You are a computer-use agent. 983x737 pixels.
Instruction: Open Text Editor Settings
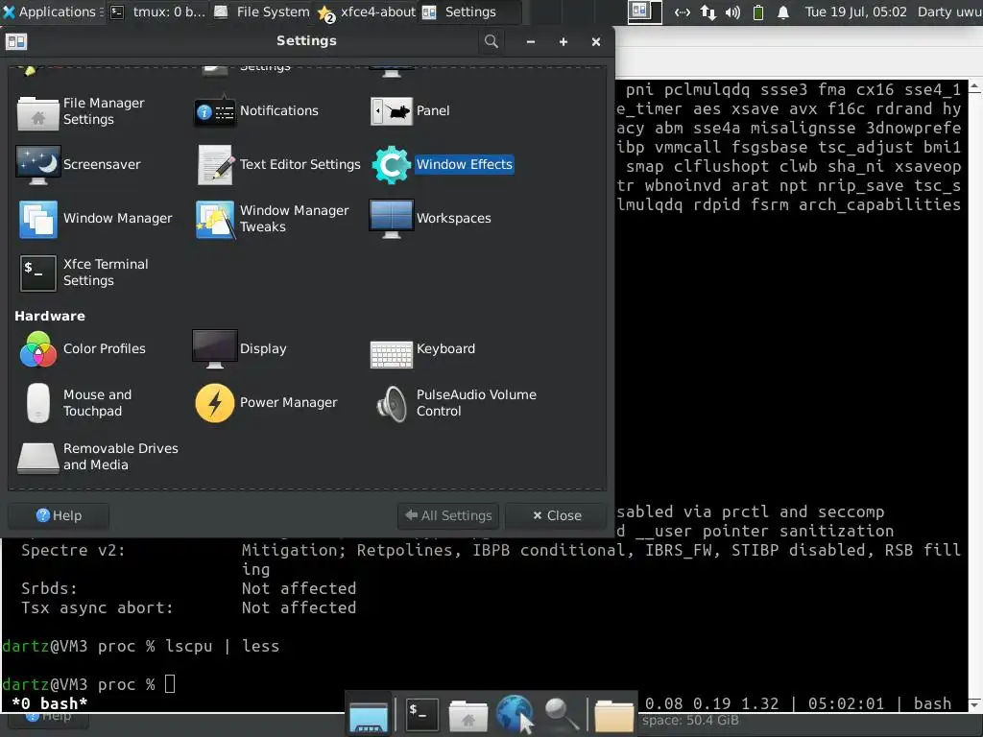coord(279,165)
